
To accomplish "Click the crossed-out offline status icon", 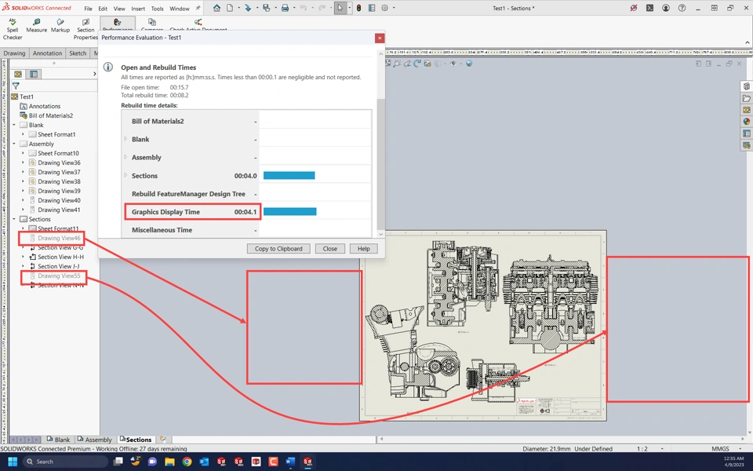I will 634,8.
